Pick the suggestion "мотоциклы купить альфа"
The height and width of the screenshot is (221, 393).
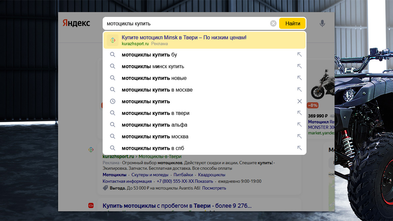click(x=154, y=125)
